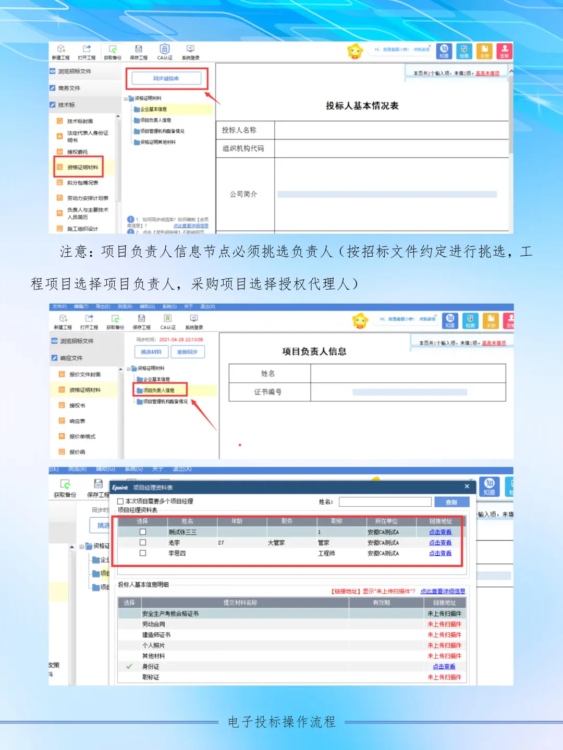Select the checkbox for 老李
This screenshot has width=563, height=750.
pyautogui.click(x=143, y=542)
